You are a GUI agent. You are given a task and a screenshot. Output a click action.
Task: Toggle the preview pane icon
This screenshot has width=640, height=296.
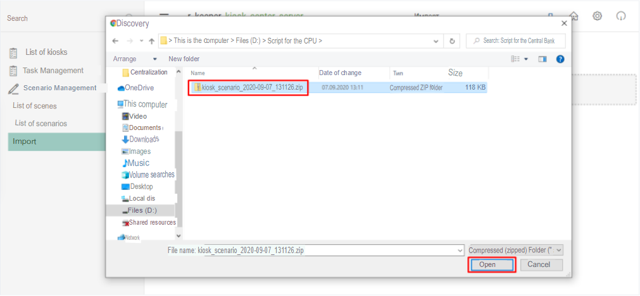pyautogui.click(x=543, y=59)
